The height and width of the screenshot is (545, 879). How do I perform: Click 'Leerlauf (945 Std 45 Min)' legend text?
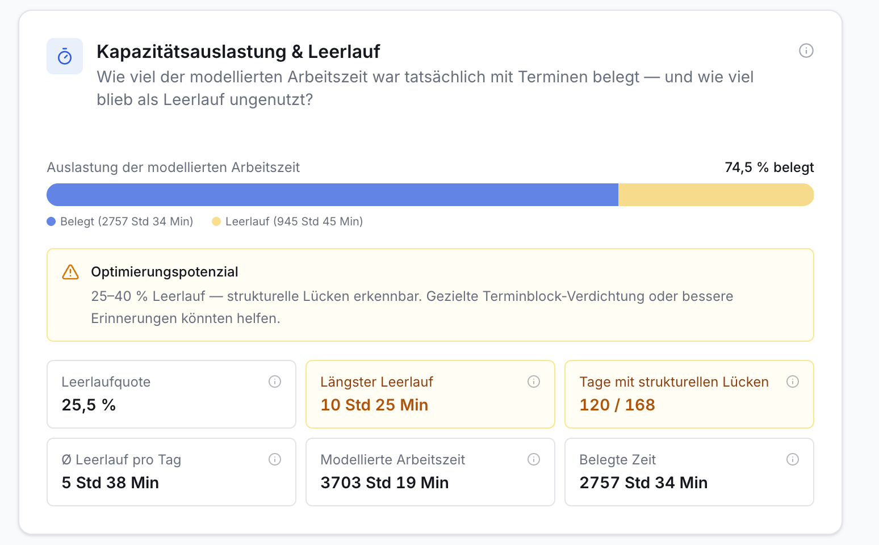click(294, 221)
